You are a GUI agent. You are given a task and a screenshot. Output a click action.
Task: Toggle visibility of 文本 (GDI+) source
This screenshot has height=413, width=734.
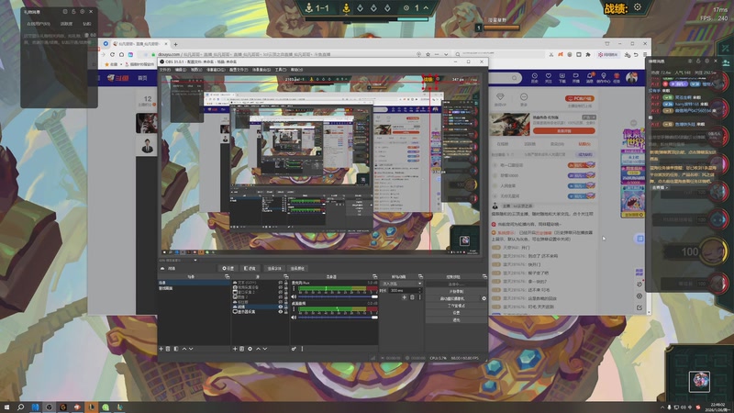(281, 283)
